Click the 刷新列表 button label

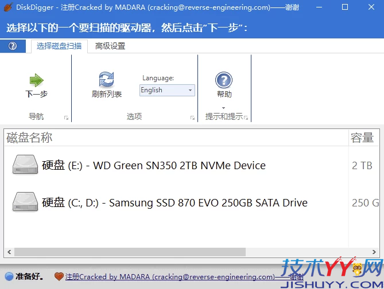107,94
